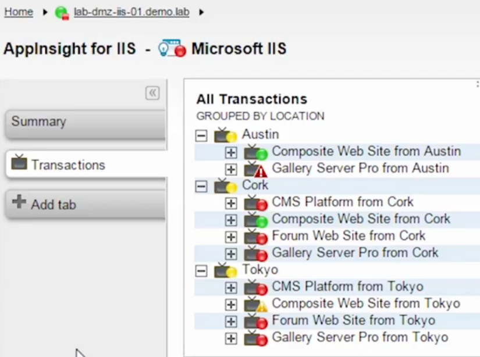Expand Gallery Server Pro from Austin
The image size is (480, 357).
(x=231, y=169)
